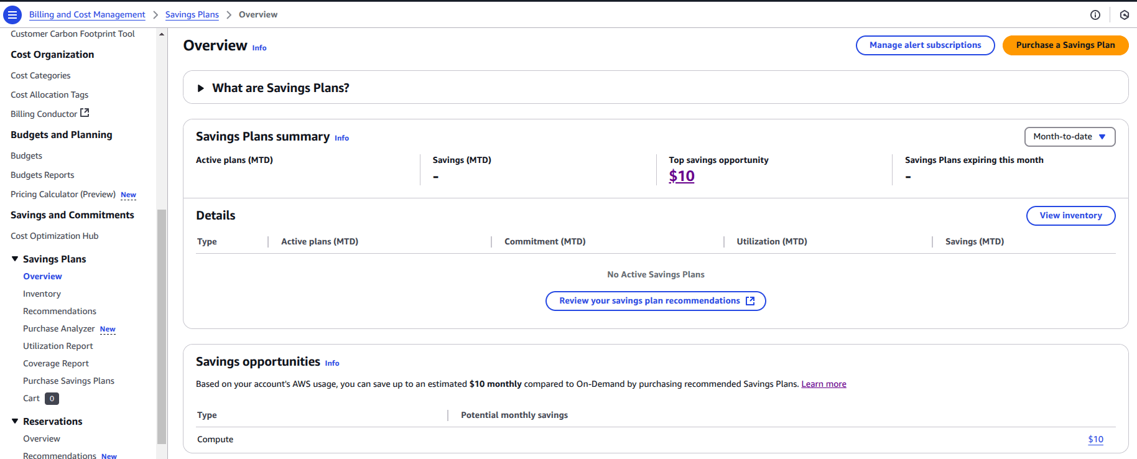Click the sidebar scroll up arrow
Image resolution: width=1137 pixels, height=459 pixels.
162,34
